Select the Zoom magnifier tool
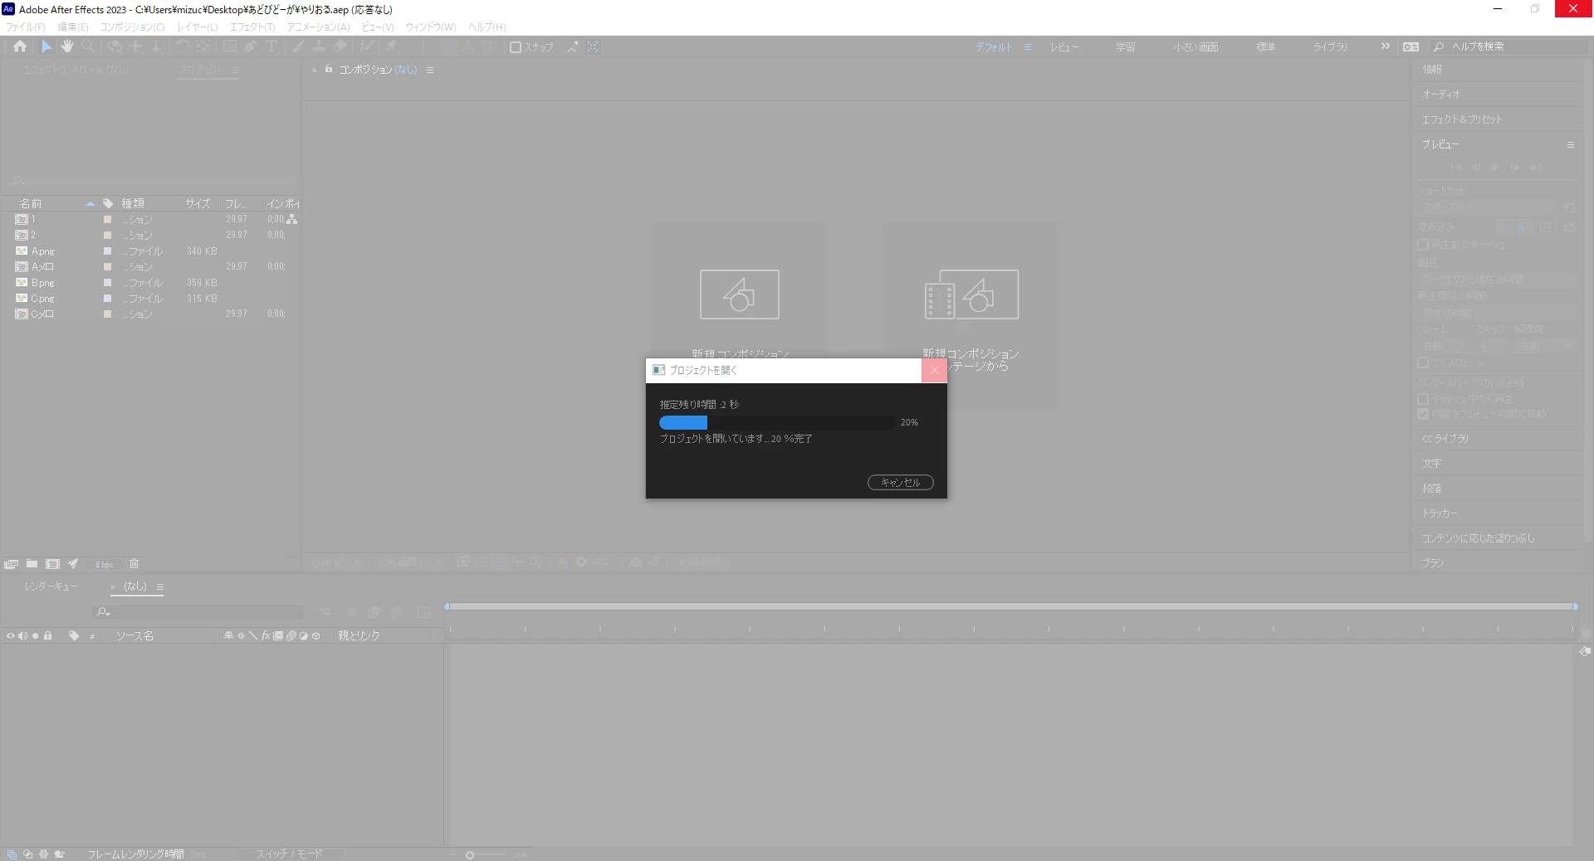 [x=88, y=46]
